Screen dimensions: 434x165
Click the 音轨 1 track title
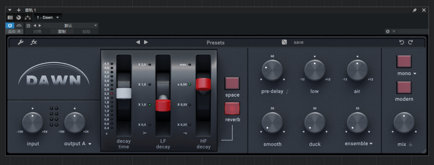point(31,10)
